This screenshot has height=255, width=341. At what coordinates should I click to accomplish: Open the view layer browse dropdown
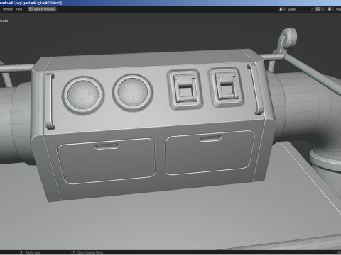click(330, 9)
